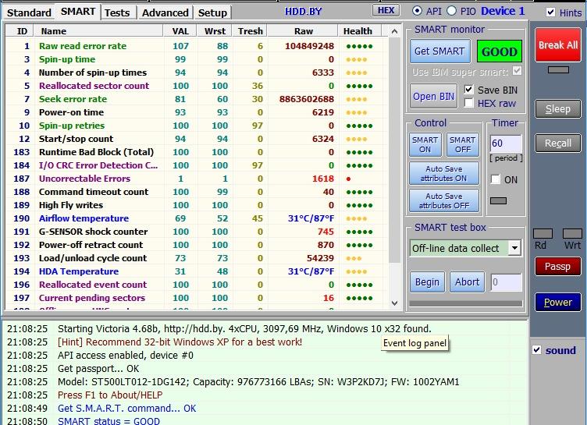Toggle the sound checkbox
The width and height of the screenshot is (587, 425).
tap(536, 350)
